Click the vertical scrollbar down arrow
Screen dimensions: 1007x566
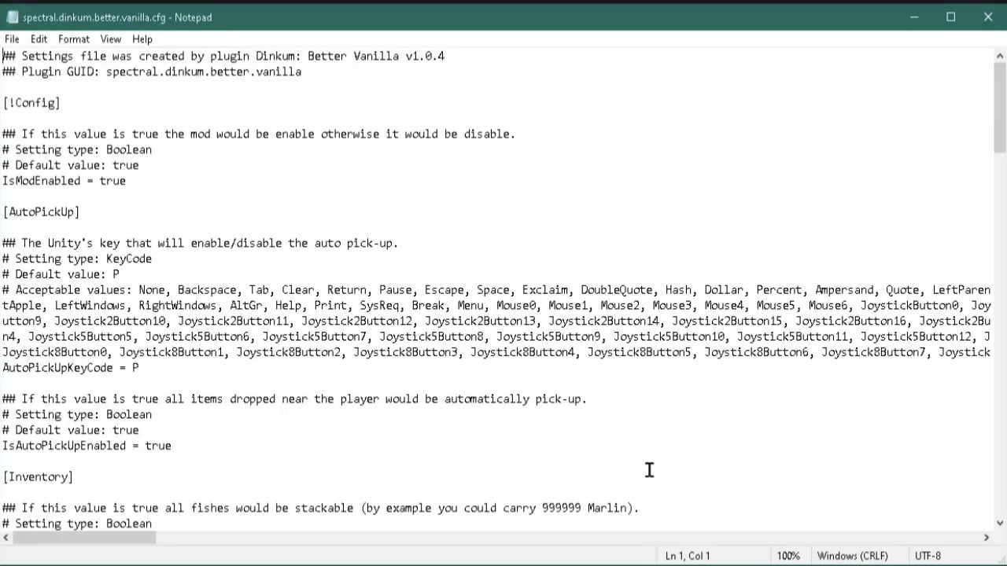point(1000,524)
